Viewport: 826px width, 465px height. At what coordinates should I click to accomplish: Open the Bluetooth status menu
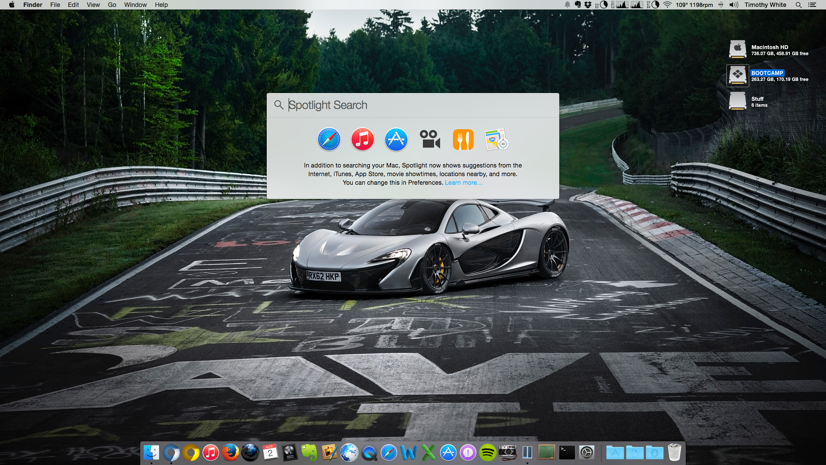[x=721, y=5]
